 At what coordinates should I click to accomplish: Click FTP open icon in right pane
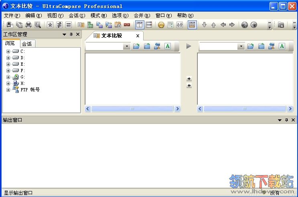(272, 46)
